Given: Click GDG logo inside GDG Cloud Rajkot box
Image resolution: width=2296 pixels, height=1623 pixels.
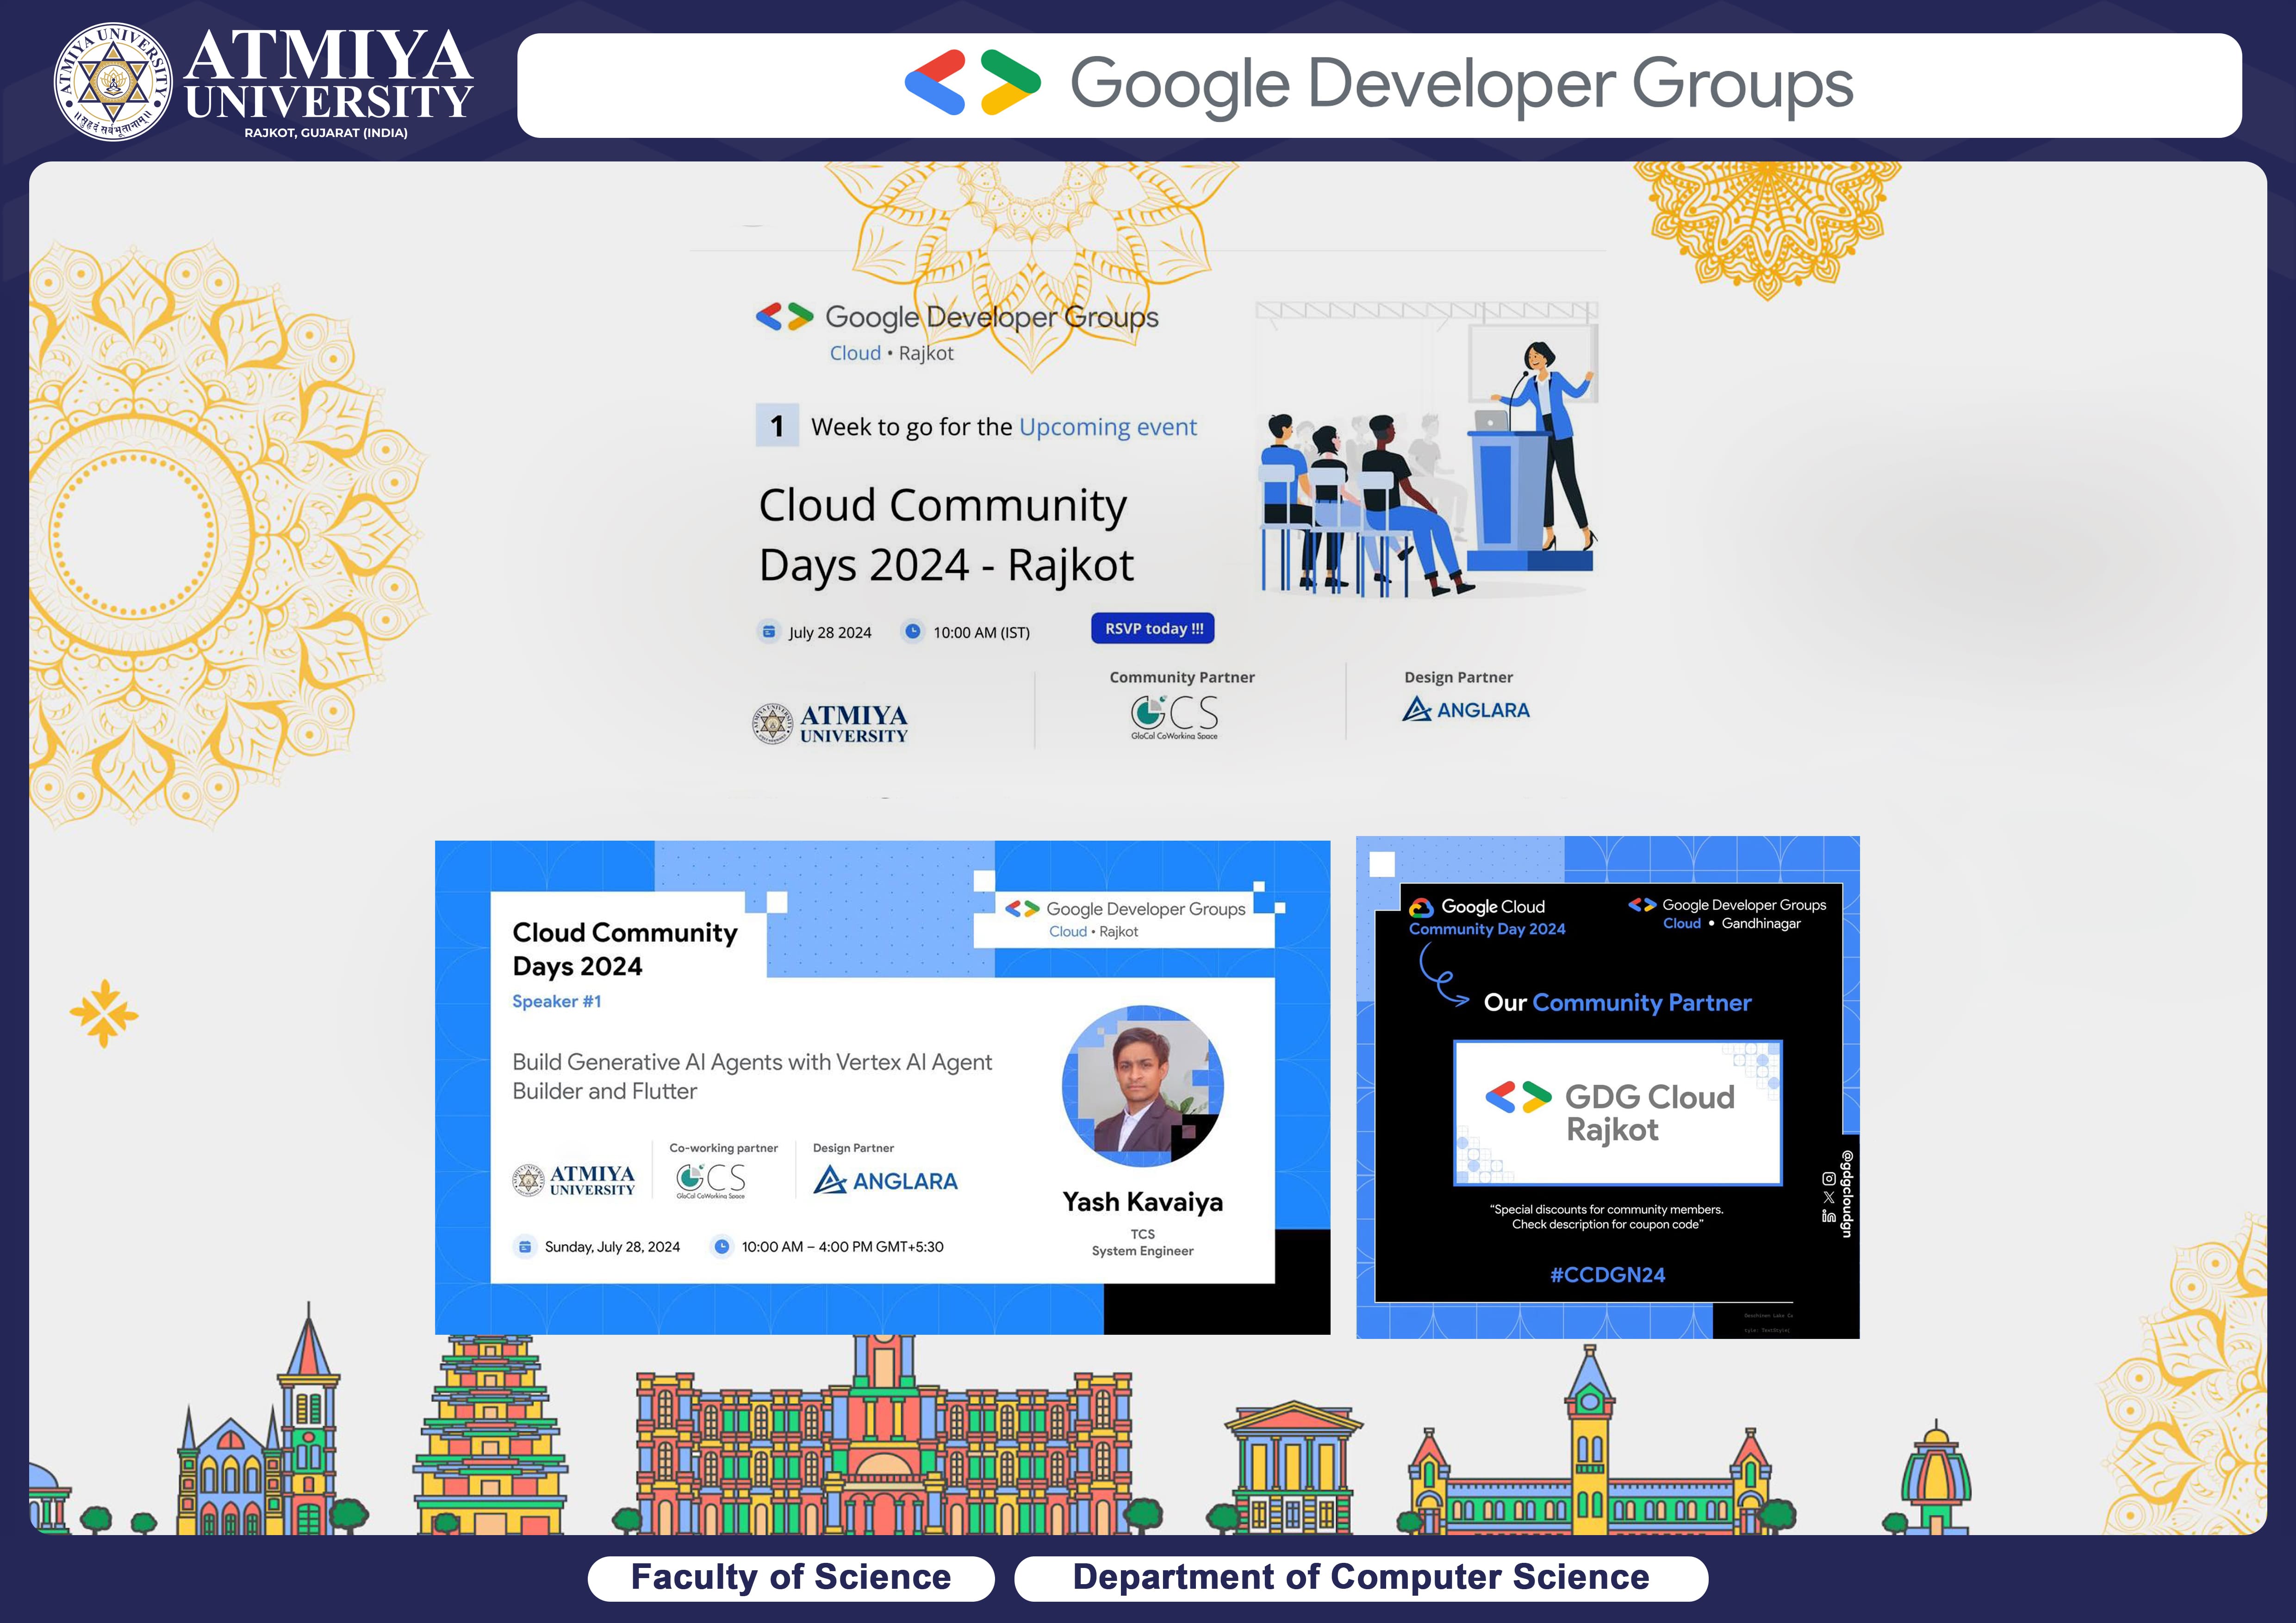Looking at the screenshot, I should 1518,1097.
